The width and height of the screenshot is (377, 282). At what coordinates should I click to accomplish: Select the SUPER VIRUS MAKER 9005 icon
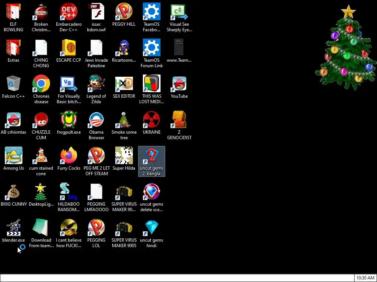(124, 228)
